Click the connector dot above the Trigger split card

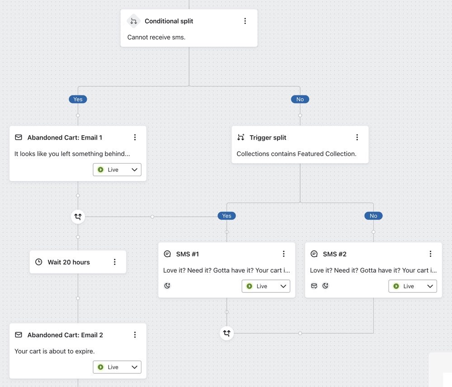(300, 115)
